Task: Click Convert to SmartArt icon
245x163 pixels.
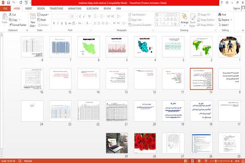Action: click(130, 25)
